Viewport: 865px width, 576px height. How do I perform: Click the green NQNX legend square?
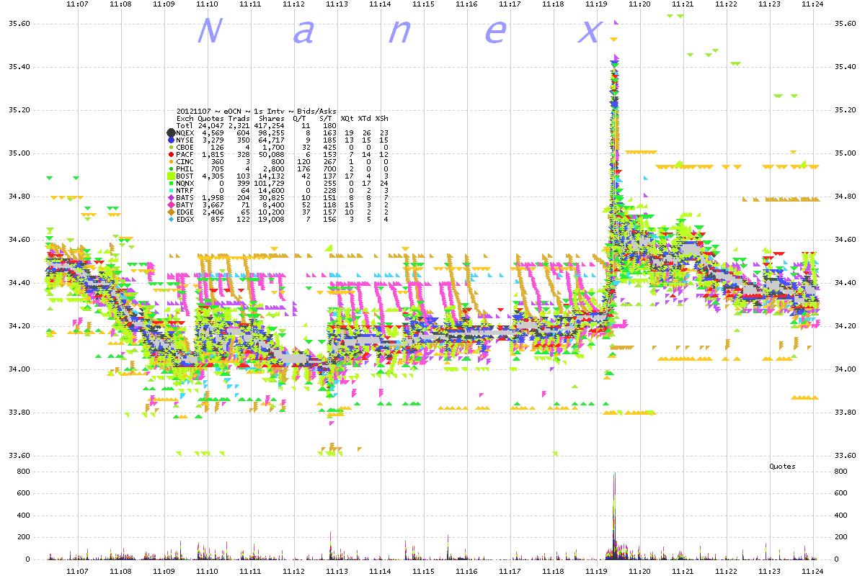[x=171, y=183]
